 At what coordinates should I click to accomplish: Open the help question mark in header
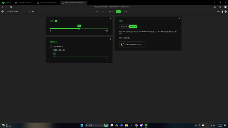(226, 12)
